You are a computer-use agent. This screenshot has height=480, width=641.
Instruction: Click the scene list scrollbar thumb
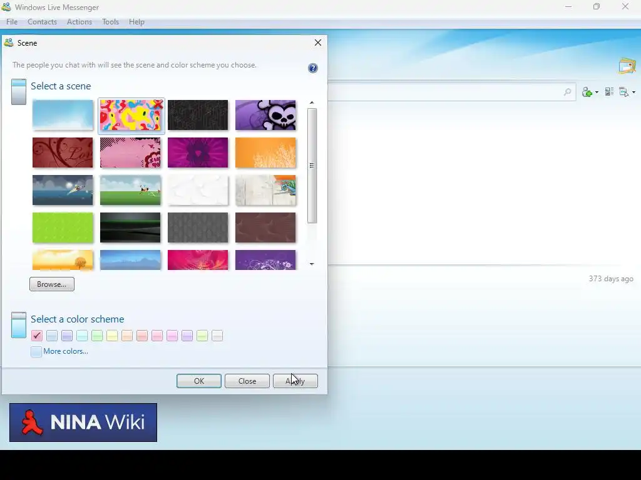[x=312, y=166]
